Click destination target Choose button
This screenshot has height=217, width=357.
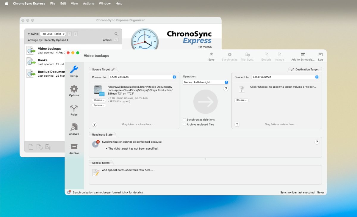(x=241, y=100)
